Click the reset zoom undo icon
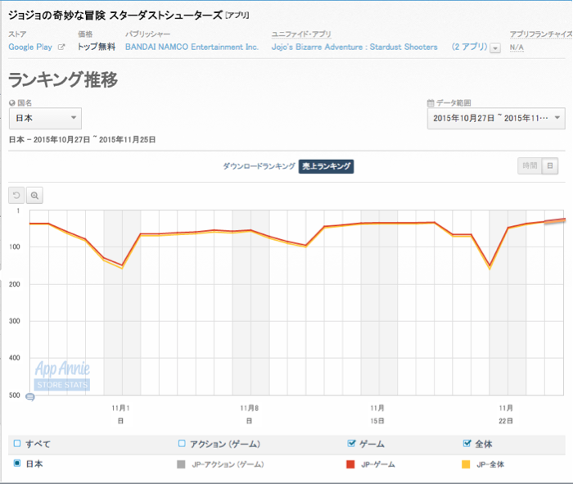Viewport: 573px width, 484px height. click(16, 196)
